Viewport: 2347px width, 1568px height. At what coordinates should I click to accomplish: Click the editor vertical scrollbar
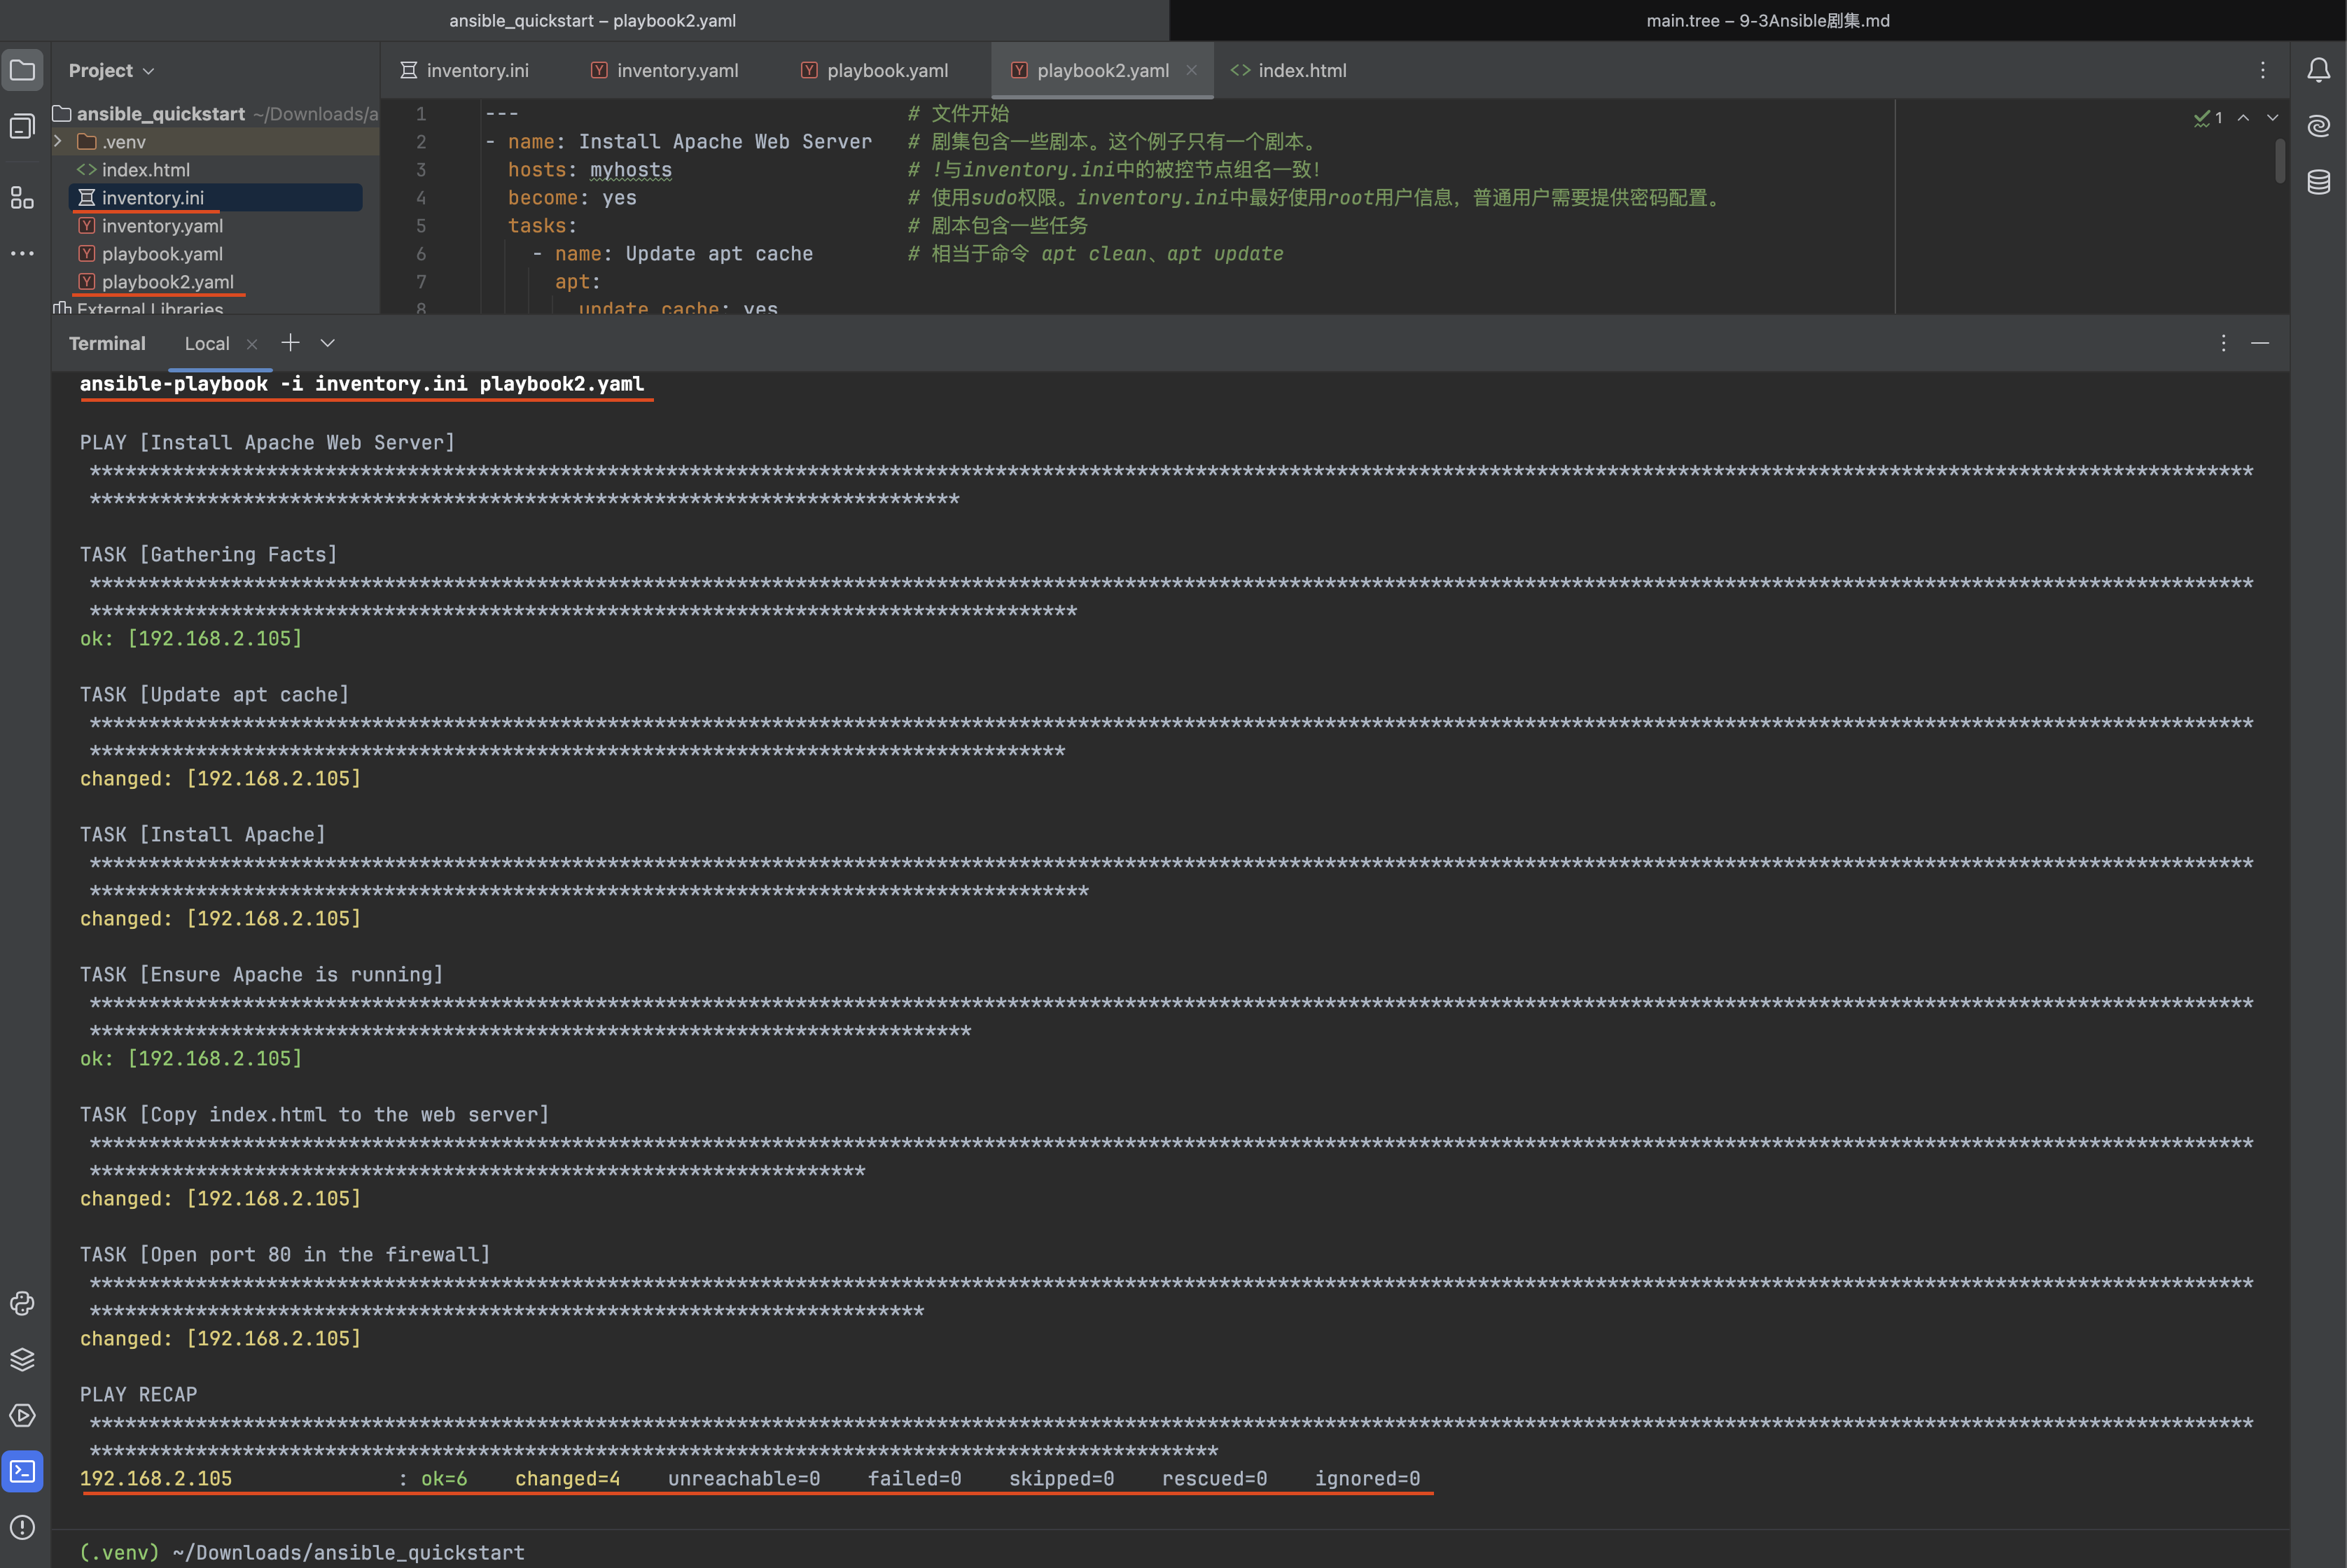coord(2280,161)
